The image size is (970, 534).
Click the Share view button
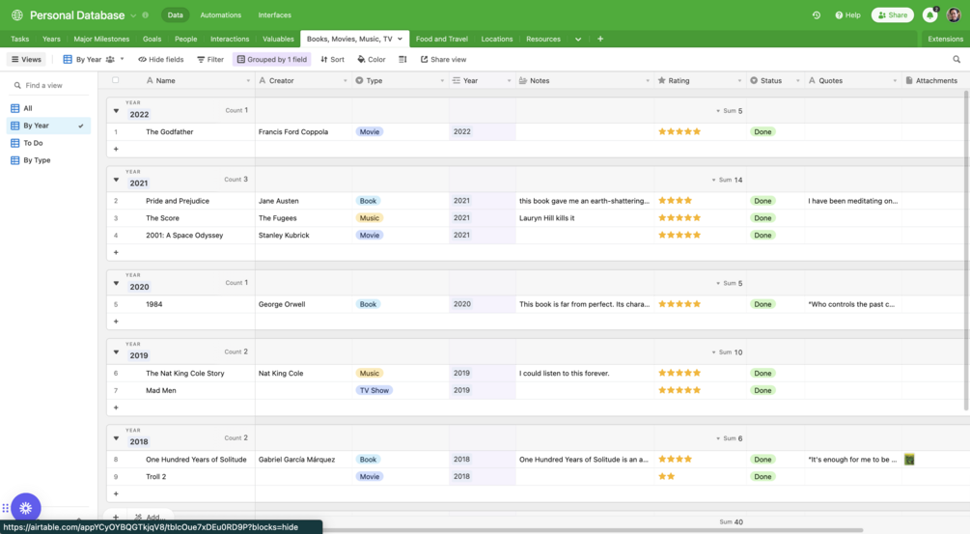click(x=443, y=60)
